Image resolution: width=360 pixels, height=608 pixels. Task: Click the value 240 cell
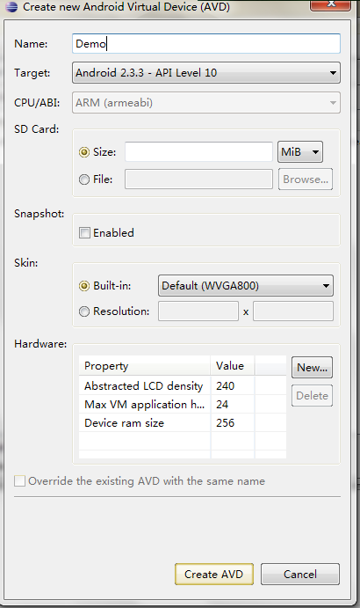[233, 385]
